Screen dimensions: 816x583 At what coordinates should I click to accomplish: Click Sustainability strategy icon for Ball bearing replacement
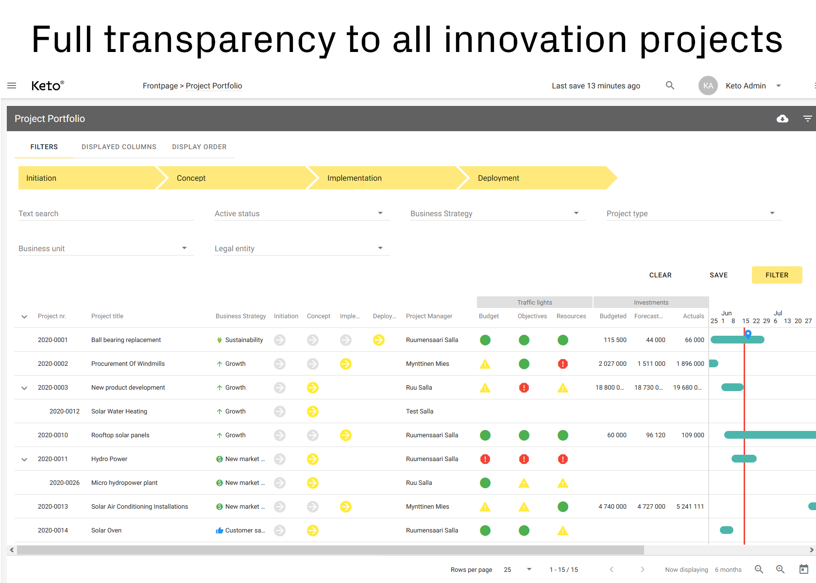pyautogui.click(x=220, y=340)
